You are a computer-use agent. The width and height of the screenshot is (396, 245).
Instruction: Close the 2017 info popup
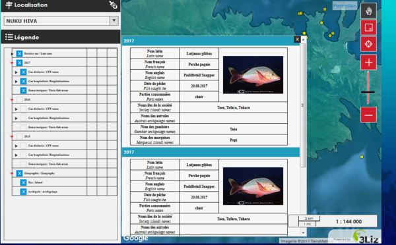click(297, 40)
